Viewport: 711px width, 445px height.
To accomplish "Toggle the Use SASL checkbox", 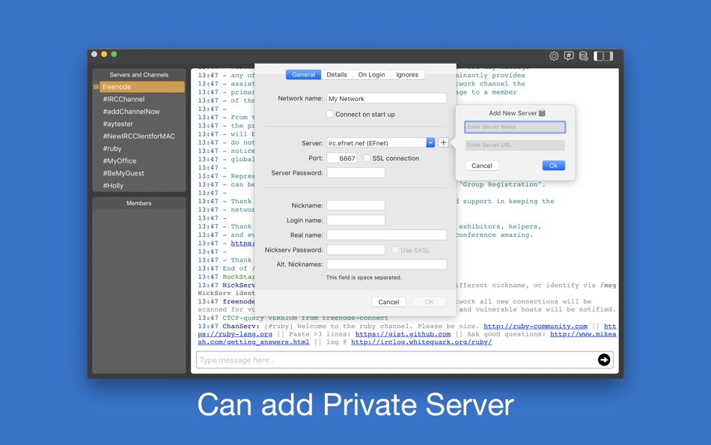I will (395, 249).
